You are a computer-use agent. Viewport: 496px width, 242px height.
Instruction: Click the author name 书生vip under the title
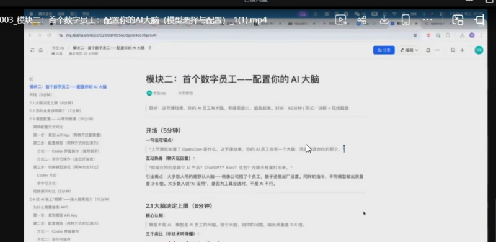pos(159,93)
